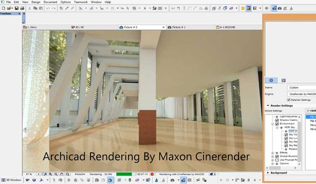Click the Save icon in the toolbar
This screenshot has height=184, width=316.
pyautogui.click(x=16, y=8)
